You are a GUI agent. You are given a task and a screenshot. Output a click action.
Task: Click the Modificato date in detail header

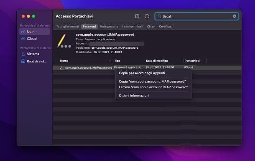(x=108, y=52)
